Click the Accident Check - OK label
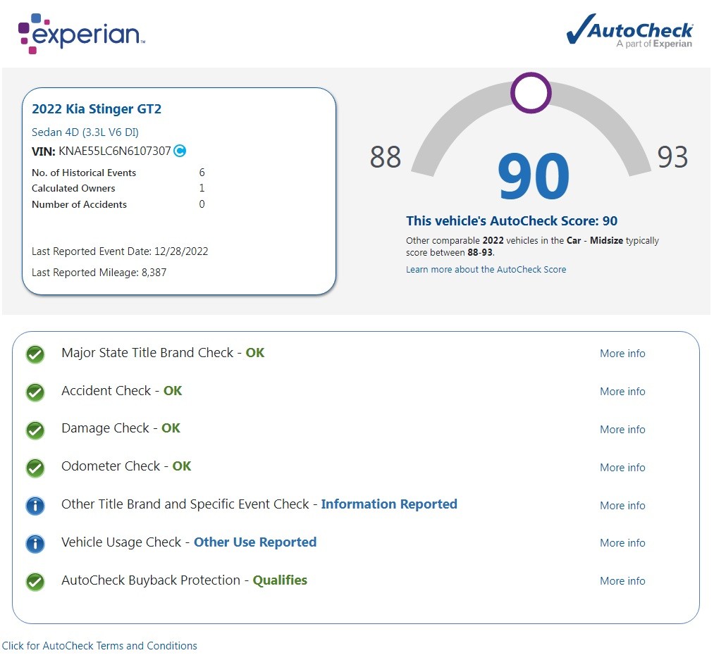The height and width of the screenshot is (660, 714). point(121,390)
